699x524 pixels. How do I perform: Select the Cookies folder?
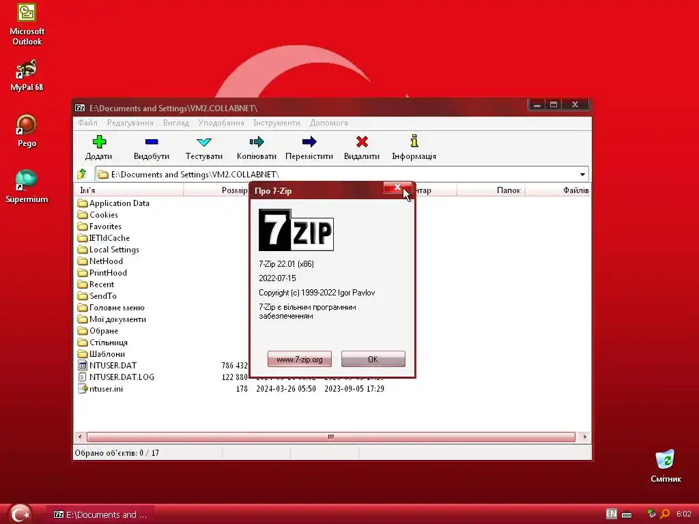98,215
